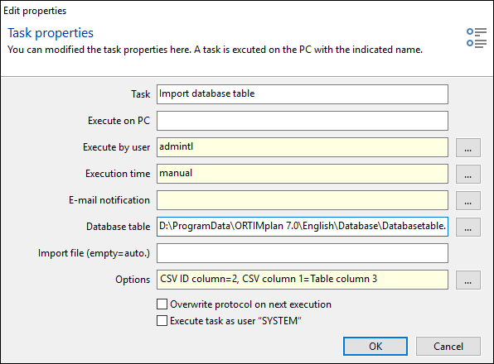Focus the Task name field
Viewport: 494px width, 364px height.
(x=303, y=94)
